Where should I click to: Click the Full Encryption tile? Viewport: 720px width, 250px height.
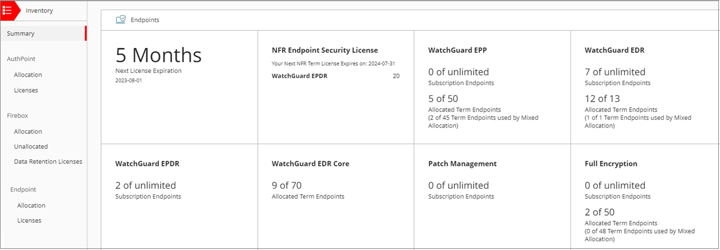click(645, 196)
